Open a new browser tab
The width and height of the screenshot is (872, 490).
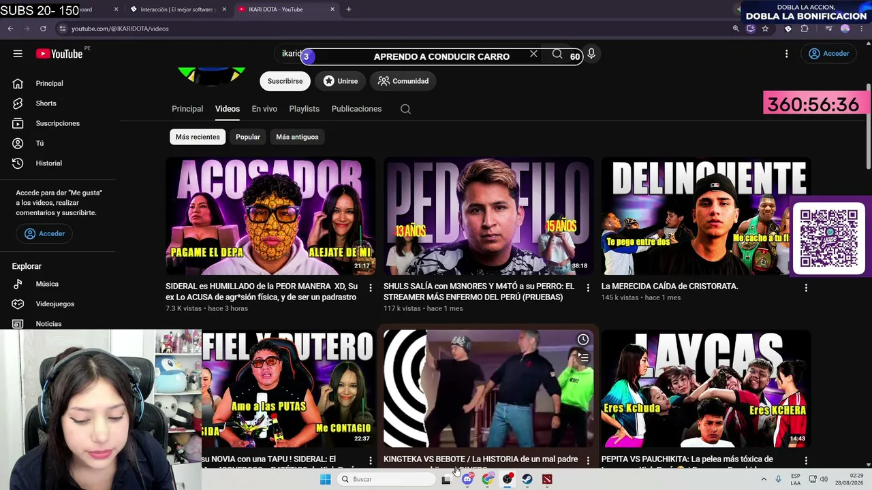(x=349, y=10)
